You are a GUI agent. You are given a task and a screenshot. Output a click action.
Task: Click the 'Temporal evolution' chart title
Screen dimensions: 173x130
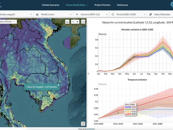137,80
